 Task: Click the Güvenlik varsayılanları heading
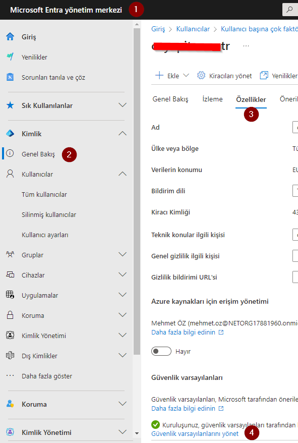tap(187, 378)
